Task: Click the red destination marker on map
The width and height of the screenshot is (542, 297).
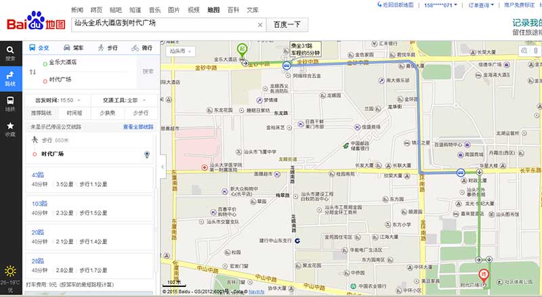Action: (x=484, y=276)
